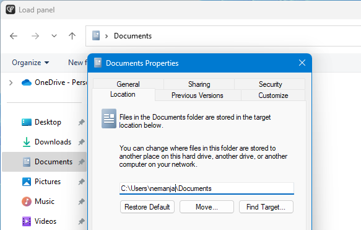Click the New folder toolbar button
Viewport: 361px width, 230px height.
pyautogui.click(x=77, y=63)
